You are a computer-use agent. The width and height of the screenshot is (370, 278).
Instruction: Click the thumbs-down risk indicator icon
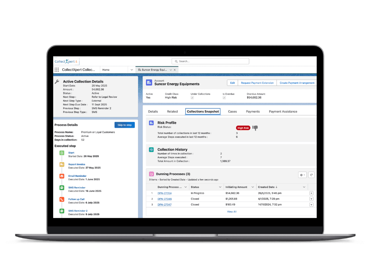click(255, 128)
